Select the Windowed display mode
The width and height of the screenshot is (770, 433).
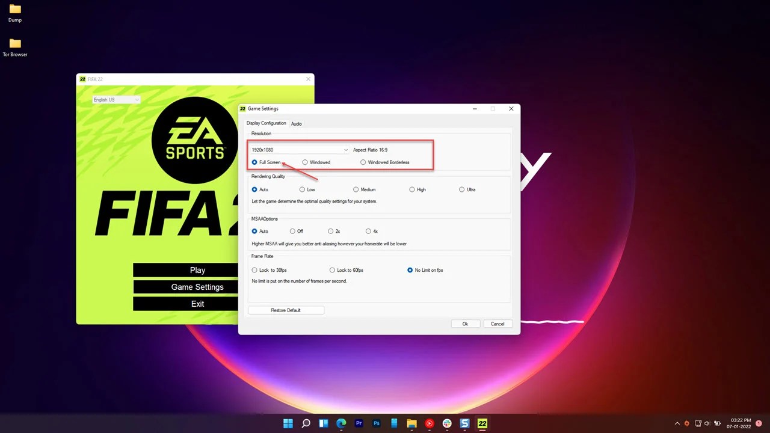(x=316, y=162)
